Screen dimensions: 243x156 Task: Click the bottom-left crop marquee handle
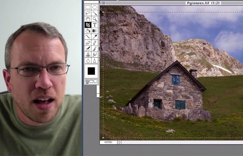tap(103, 138)
